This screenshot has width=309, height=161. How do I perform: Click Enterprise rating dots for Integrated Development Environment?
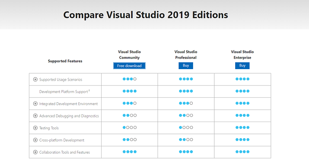tap(243, 103)
